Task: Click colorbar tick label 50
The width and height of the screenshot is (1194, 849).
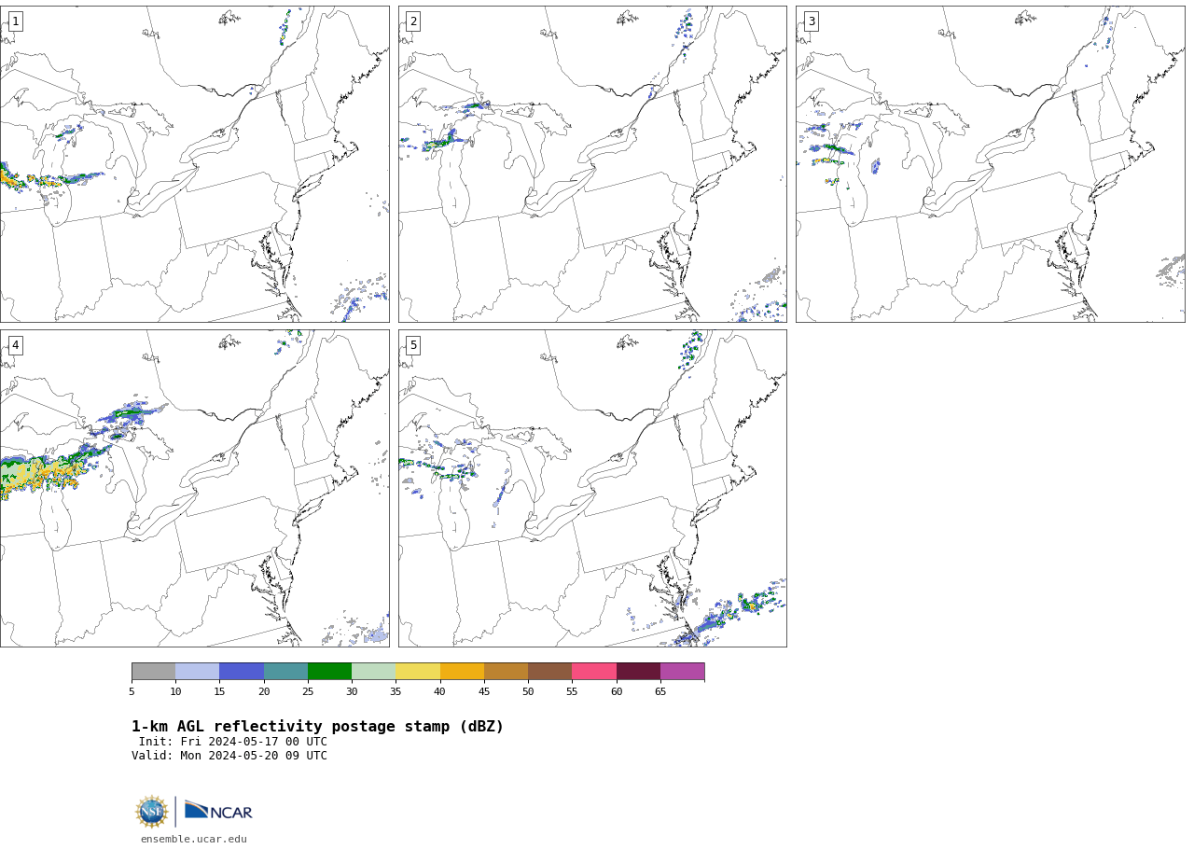Action: (528, 692)
